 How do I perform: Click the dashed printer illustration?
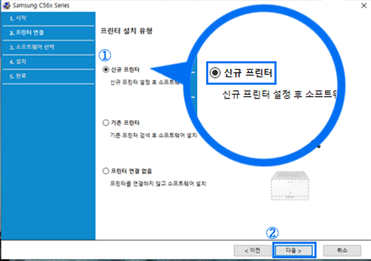290,186
